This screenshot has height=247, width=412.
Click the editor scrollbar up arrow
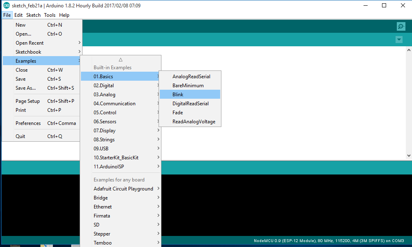click(409, 50)
